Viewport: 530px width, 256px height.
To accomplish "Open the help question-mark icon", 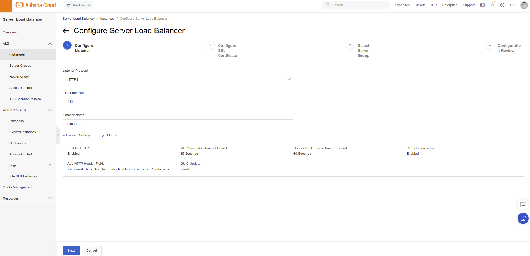I will (x=502, y=5).
